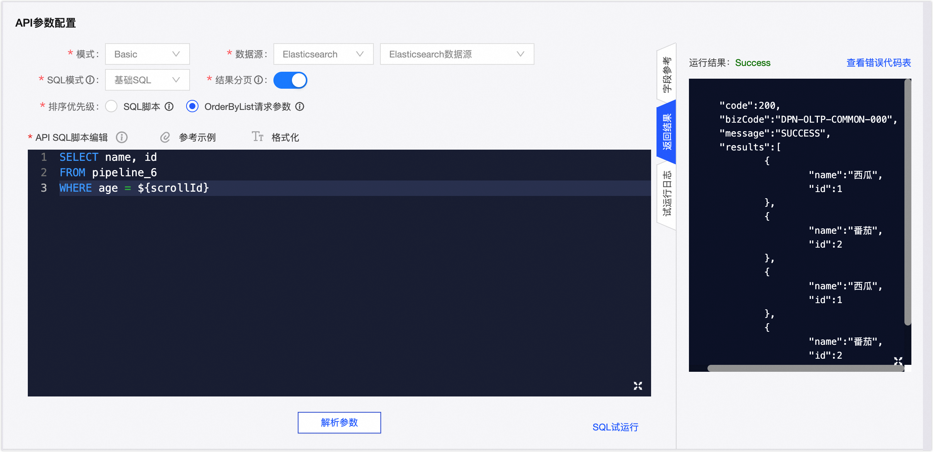Open the SQL模式 tooltip info icon
The height and width of the screenshot is (452, 933).
coord(91,79)
